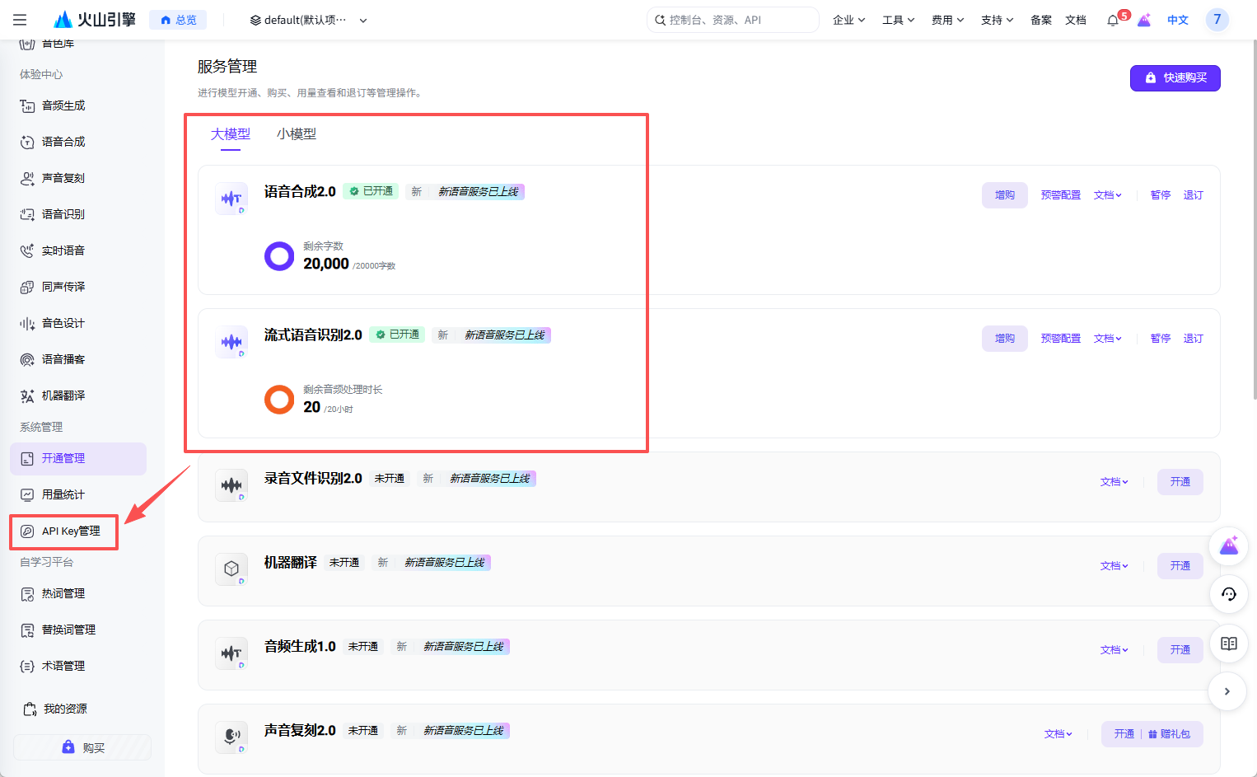This screenshot has height=777, width=1257.
Task: Click 开通 for 录音文件识别2.0
Action: pos(1180,482)
